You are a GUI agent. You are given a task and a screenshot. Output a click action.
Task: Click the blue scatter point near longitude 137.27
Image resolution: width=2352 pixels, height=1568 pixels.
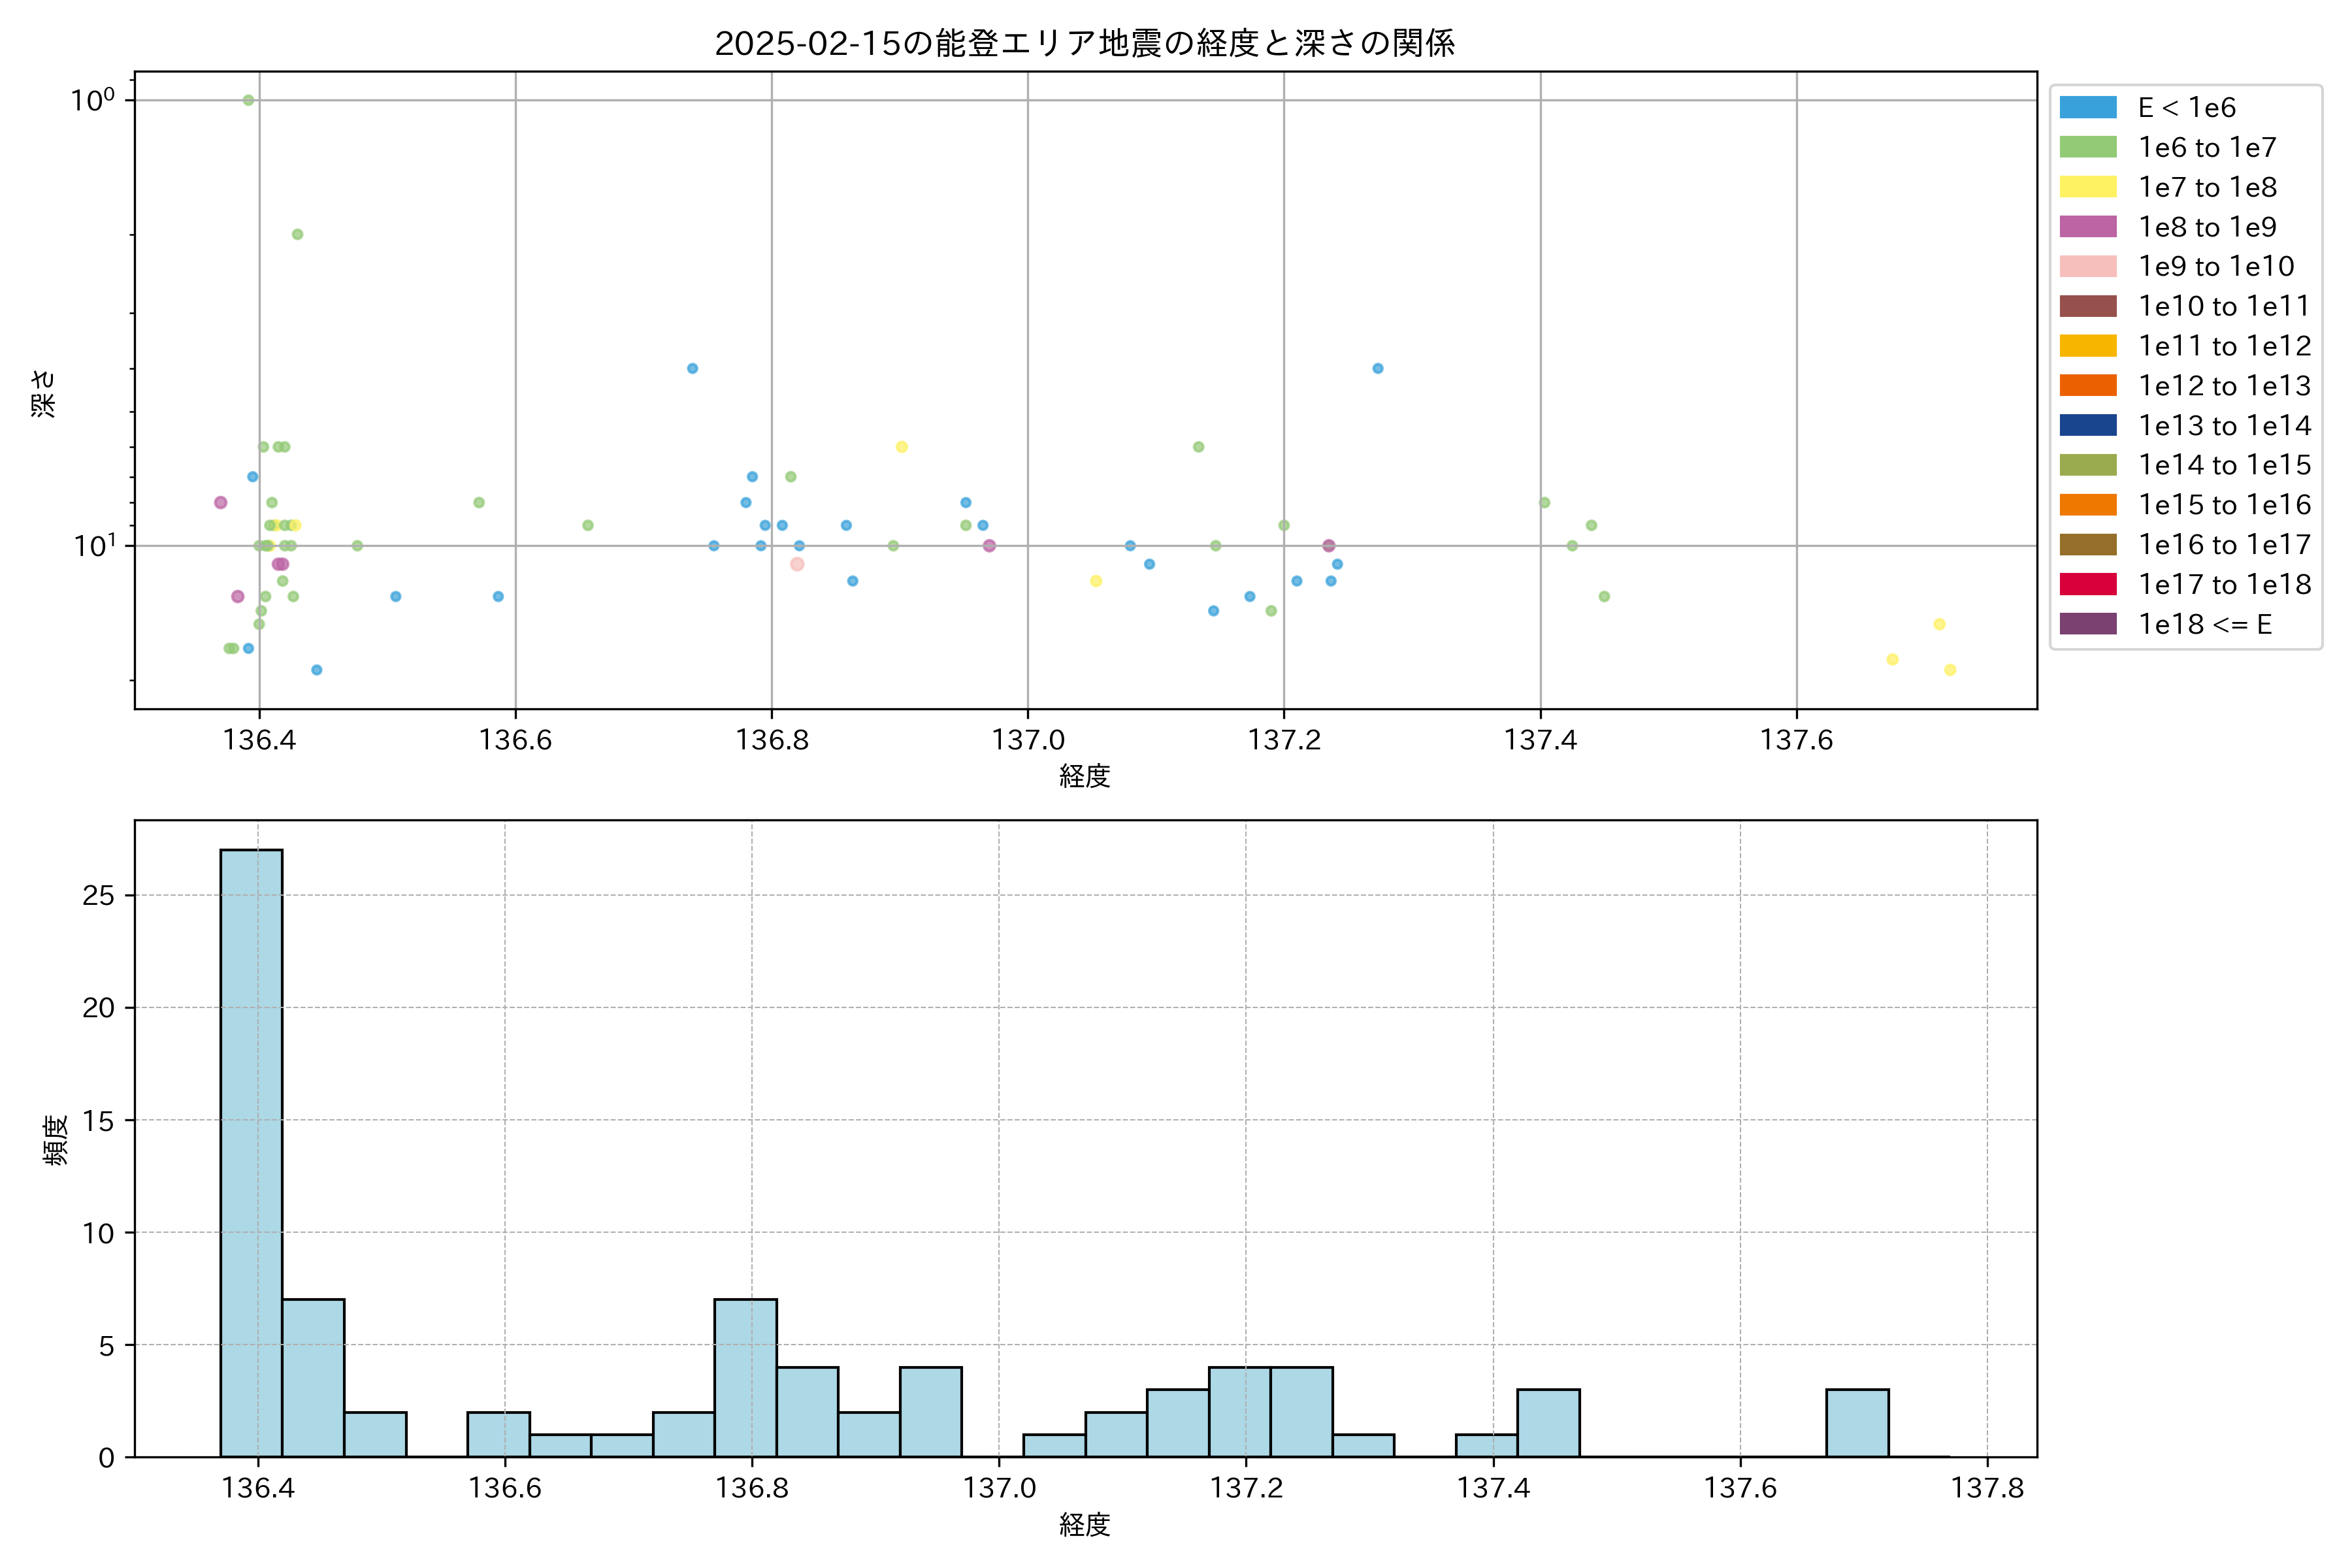point(1377,368)
